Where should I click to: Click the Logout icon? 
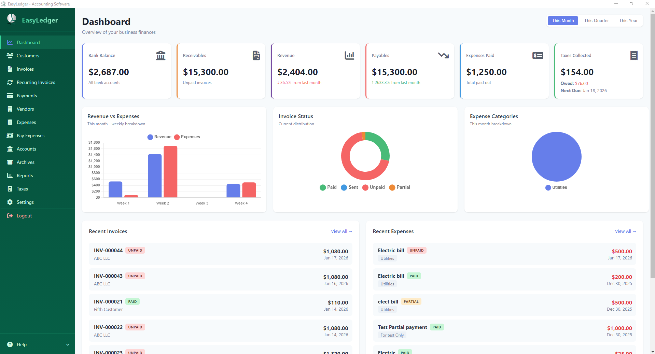[11, 215]
